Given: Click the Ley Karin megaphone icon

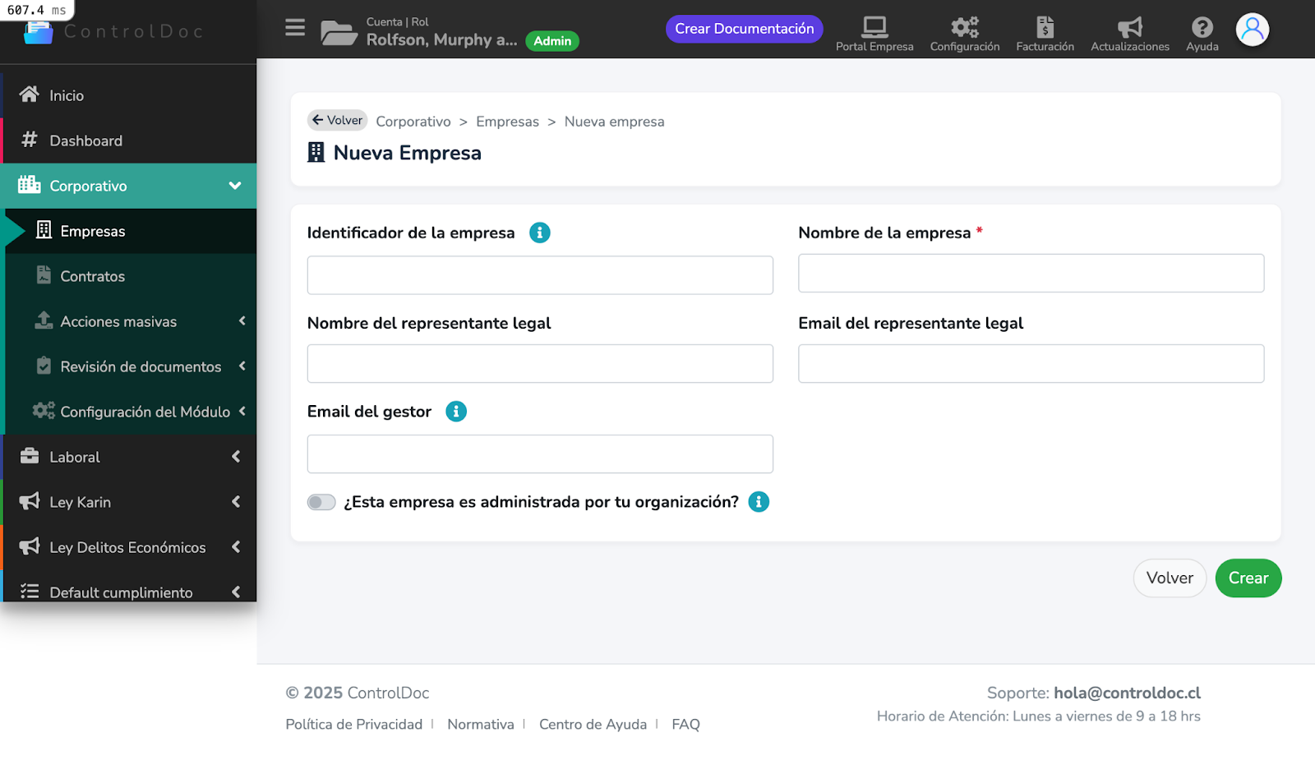Looking at the screenshot, I should tap(30, 501).
